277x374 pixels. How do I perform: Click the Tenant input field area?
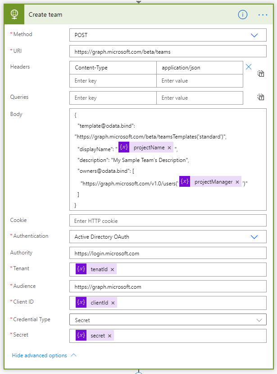point(168,269)
